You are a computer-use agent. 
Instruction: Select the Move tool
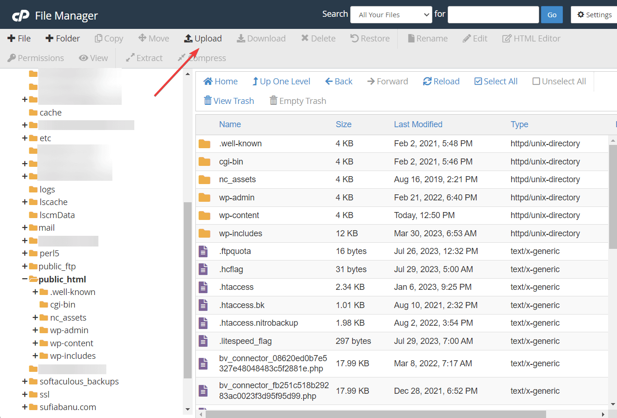(x=153, y=38)
